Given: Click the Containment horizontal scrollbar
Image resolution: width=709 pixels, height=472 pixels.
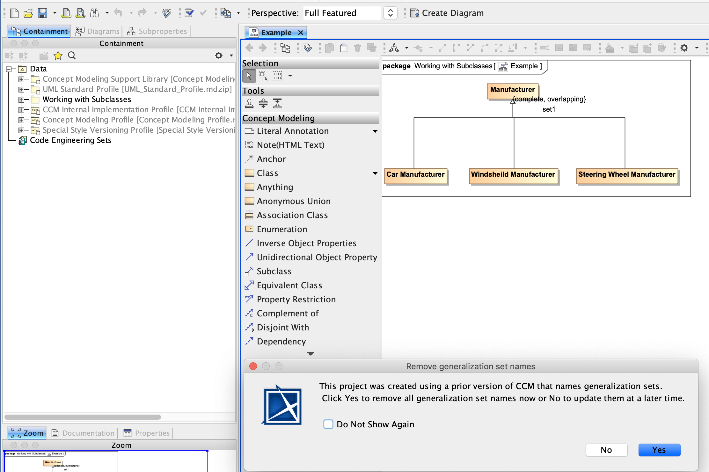Looking at the screenshot, I should coord(83,417).
